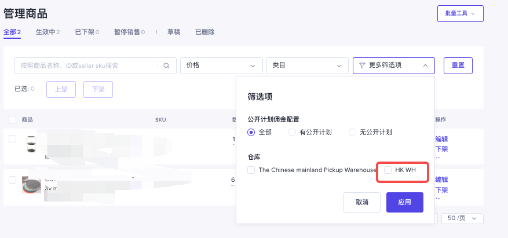Click the first product's thumbnail image
Screen dimensions: 508x238
(31, 144)
